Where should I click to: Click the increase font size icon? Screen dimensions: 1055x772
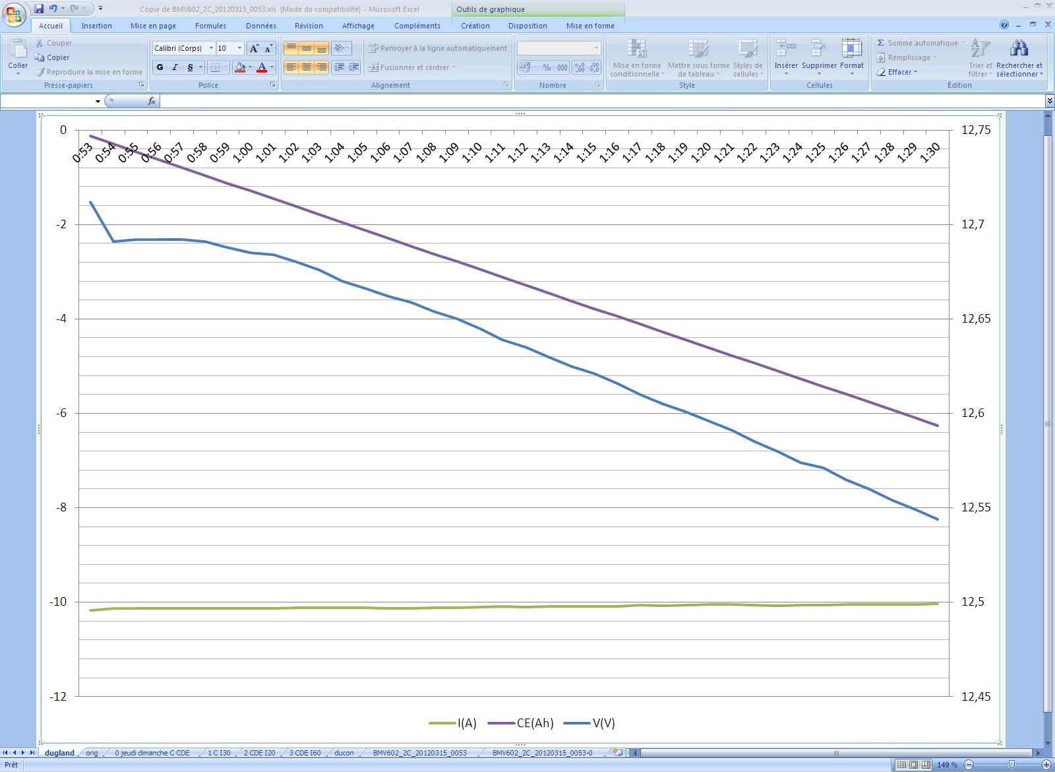(254, 48)
